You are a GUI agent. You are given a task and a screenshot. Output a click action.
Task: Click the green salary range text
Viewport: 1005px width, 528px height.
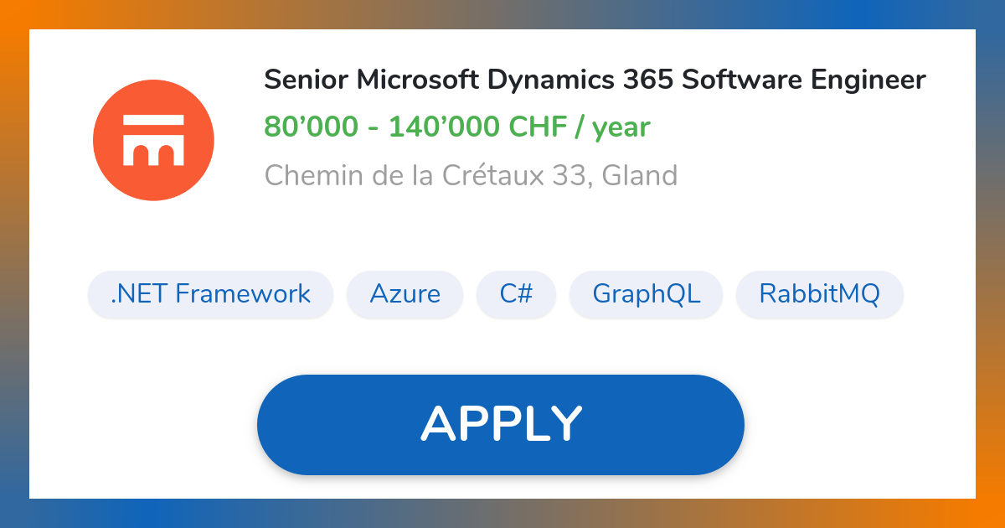pos(456,127)
